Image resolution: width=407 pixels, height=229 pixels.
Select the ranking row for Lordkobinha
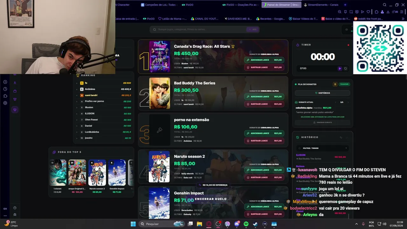point(104,132)
